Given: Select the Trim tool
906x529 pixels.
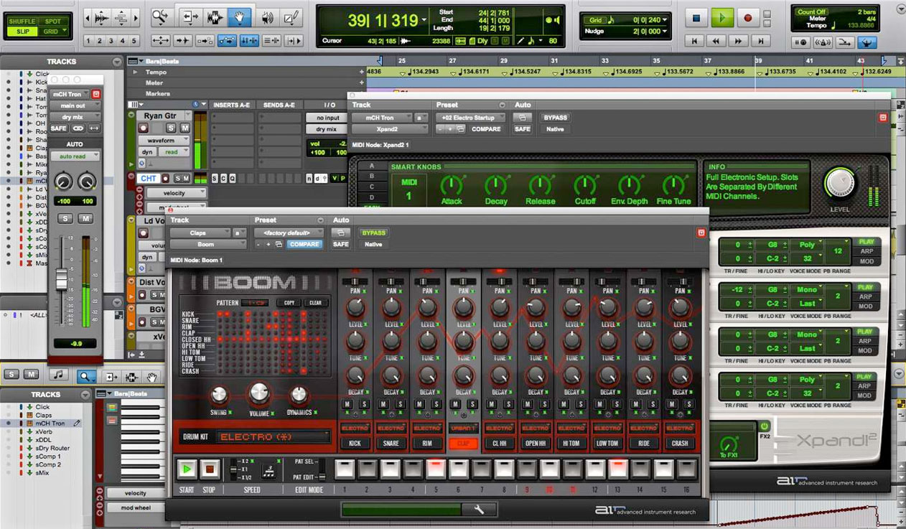Looking at the screenshot, I should 191,16.
